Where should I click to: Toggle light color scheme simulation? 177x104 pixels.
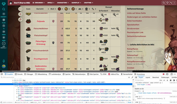(x=171, y=80)
